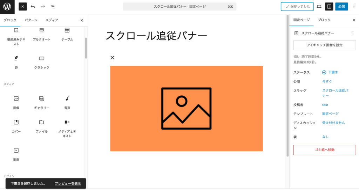Toggle the settings sidebar panel icon

point(329,7)
